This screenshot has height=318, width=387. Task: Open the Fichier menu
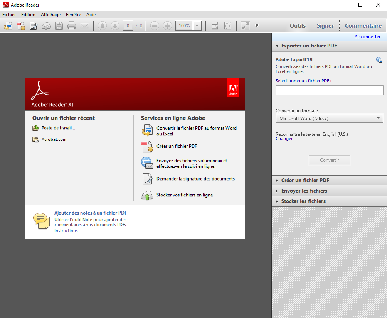click(9, 15)
